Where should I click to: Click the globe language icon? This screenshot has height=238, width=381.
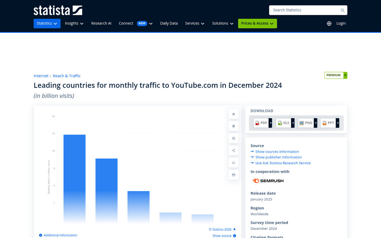(329, 23)
